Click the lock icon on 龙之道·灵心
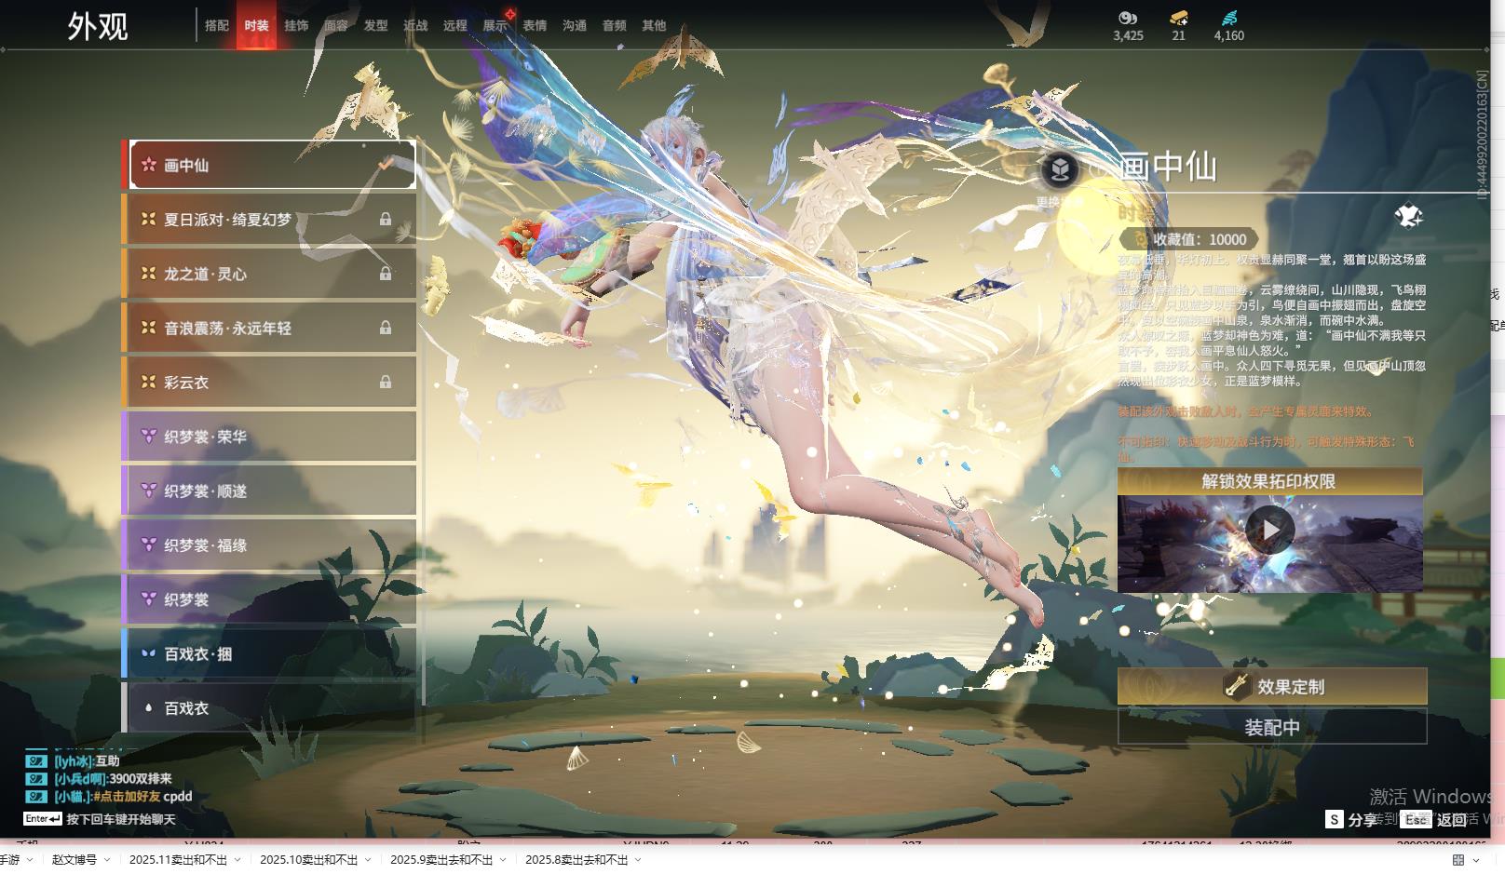1505x874 pixels. [386, 274]
